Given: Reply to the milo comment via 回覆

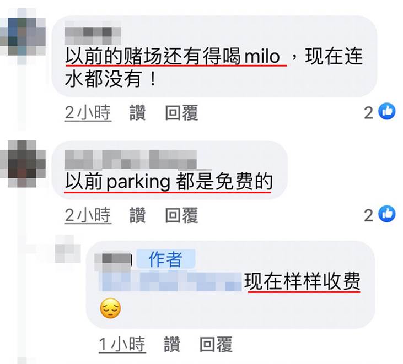Looking at the screenshot, I should (x=181, y=113).
